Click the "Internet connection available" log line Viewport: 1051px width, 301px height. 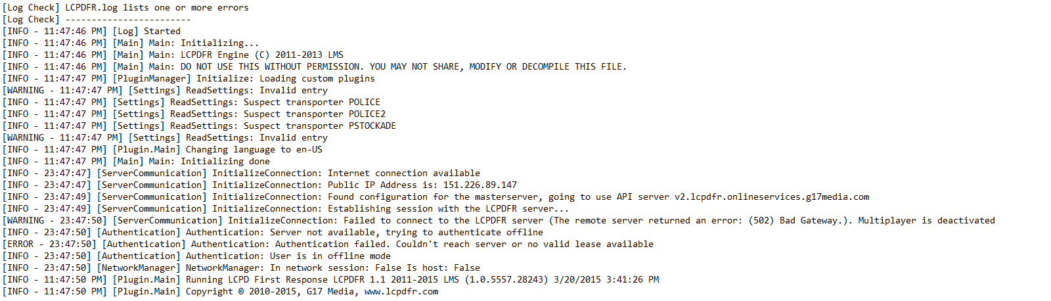pos(403,174)
